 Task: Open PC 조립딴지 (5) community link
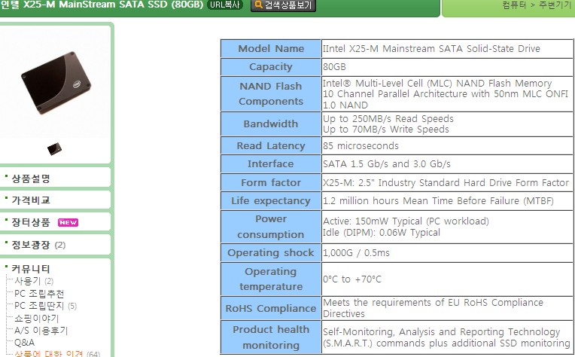tap(45, 306)
